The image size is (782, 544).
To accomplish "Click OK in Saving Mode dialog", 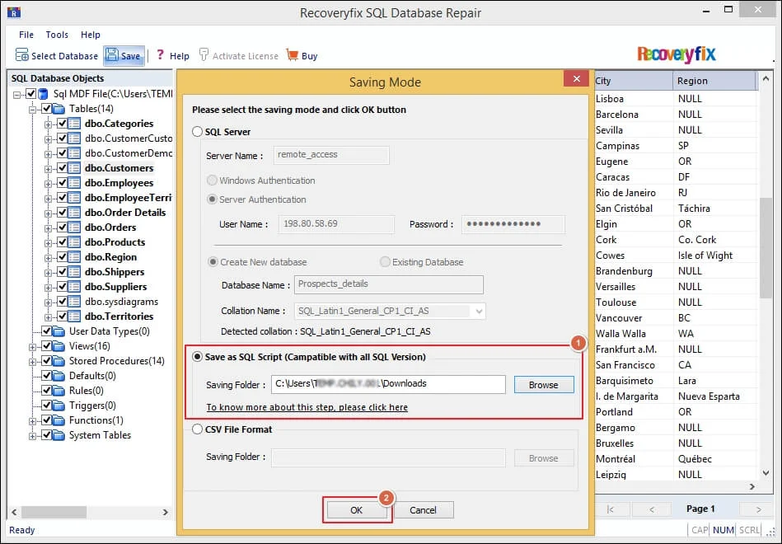I will pos(357,510).
